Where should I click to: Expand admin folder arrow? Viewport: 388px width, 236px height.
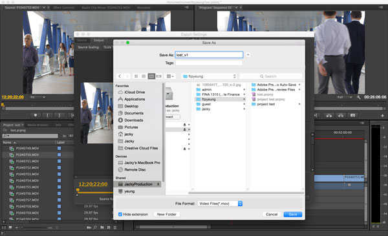click(244, 90)
